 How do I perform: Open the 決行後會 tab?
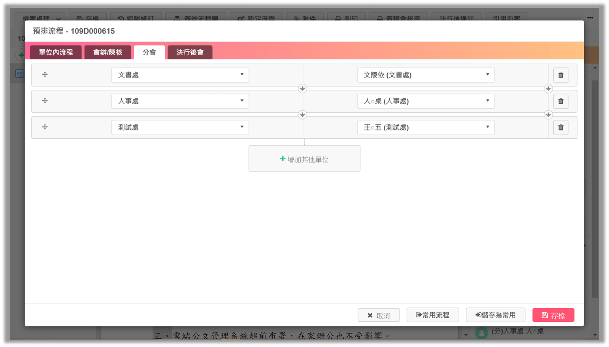[x=190, y=52]
